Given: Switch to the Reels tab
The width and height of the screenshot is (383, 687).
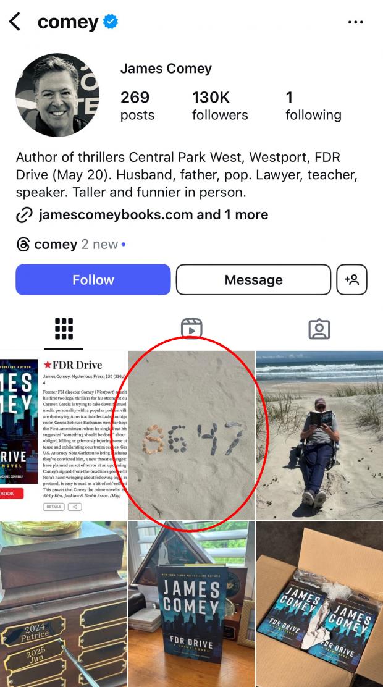Looking at the screenshot, I should tap(192, 329).
